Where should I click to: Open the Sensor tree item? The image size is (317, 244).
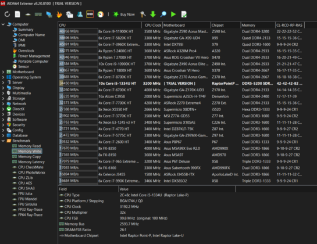point(23,66)
